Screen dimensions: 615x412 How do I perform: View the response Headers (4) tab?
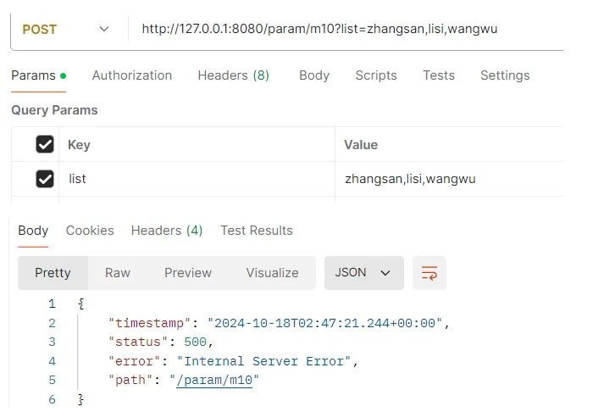tap(167, 231)
